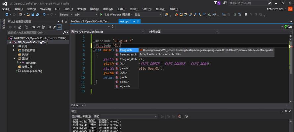This screenshot has width=294, height=132.
Task: Select GLU.h from the autocomplete list
Action: [x=123, y=73]
